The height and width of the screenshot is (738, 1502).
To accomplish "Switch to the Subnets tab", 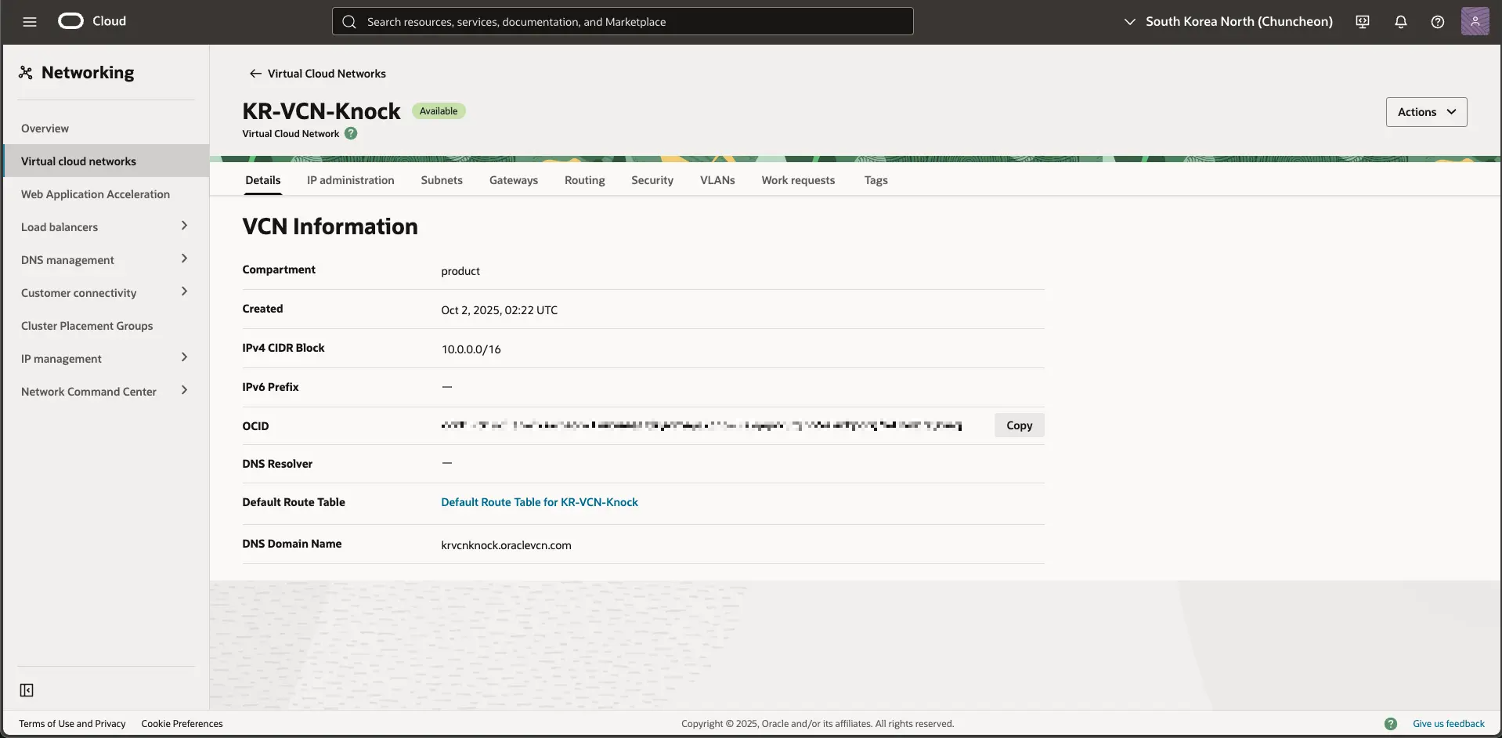I will 442,180.
